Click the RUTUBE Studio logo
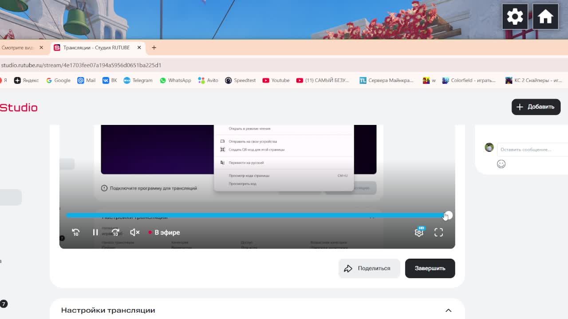Viewport: 568px width, 319px height. pos(19,107)
